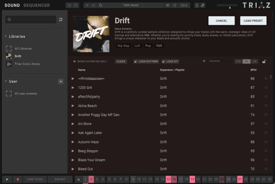The height and width of the screenshot is (184, 275).
Task: Click the unlock padlock icon near tempo multipliers
Action: coord(264,61)
